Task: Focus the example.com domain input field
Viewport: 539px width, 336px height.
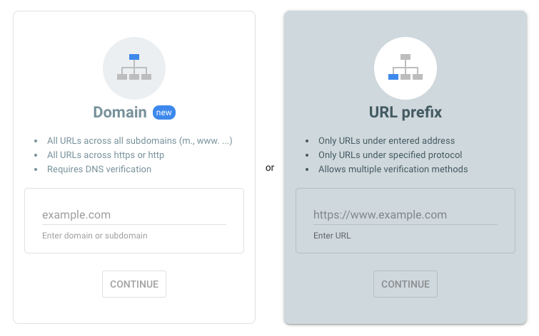Action: (x=134, y=214)
